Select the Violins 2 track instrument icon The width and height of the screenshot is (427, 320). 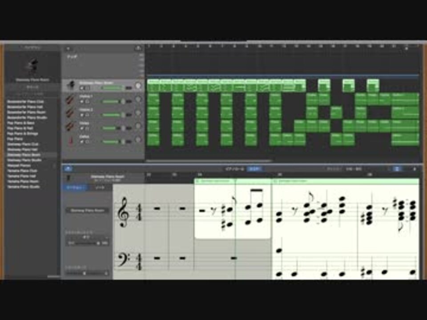[x=70, y=112]
